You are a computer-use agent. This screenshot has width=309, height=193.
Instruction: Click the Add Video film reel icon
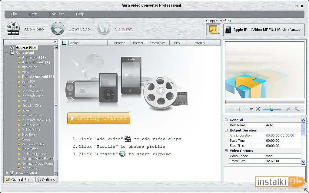[x=13, y=29]
